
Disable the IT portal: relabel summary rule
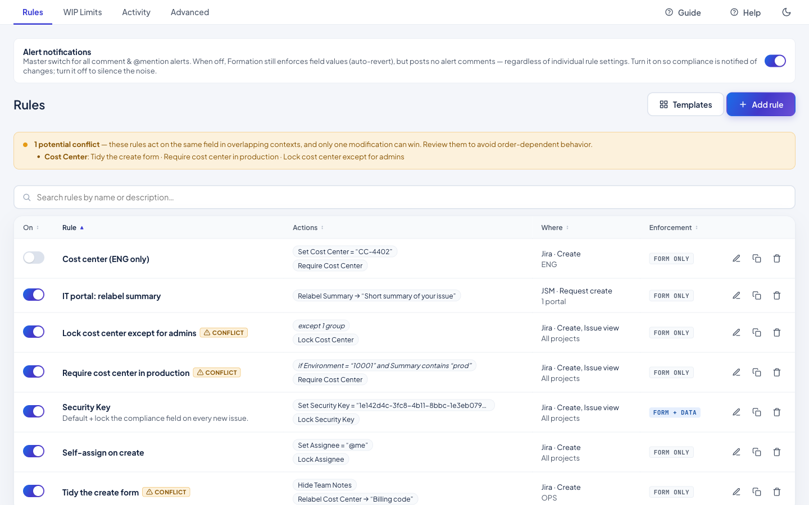(x=34, y=295)
